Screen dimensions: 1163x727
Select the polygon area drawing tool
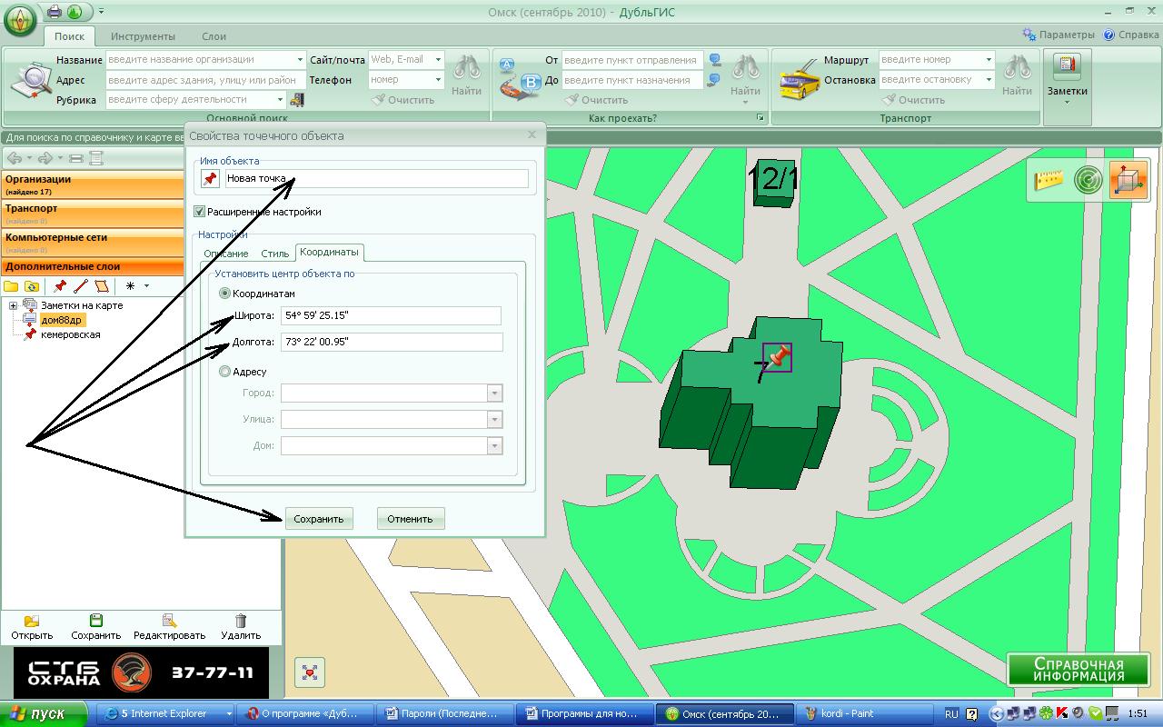101,286
